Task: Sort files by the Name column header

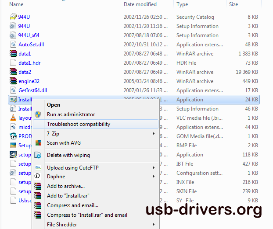Action: click(x=16, y=4)
